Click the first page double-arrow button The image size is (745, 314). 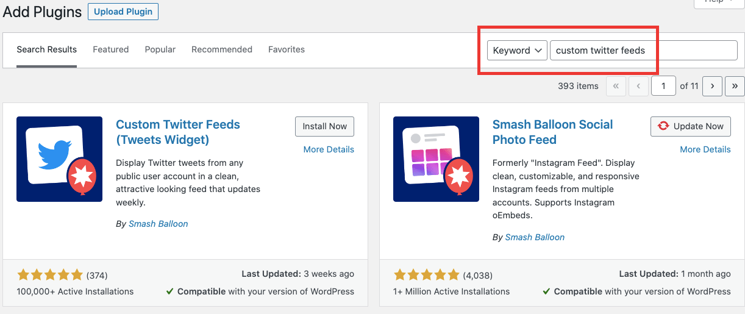(616, 86)
